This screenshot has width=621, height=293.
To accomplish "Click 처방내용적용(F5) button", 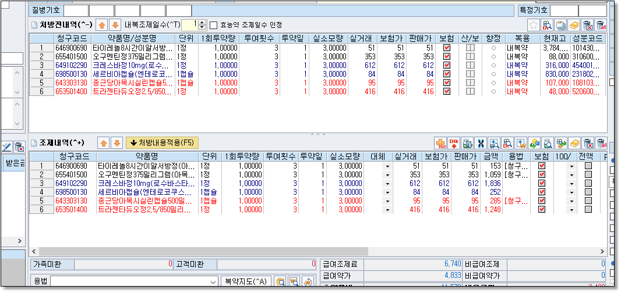I will [163, 142].
